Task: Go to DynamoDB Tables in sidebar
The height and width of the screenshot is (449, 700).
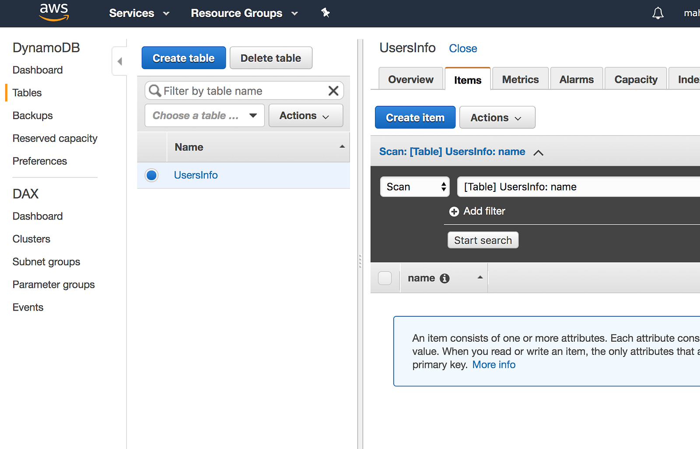Action: [27, 93]
